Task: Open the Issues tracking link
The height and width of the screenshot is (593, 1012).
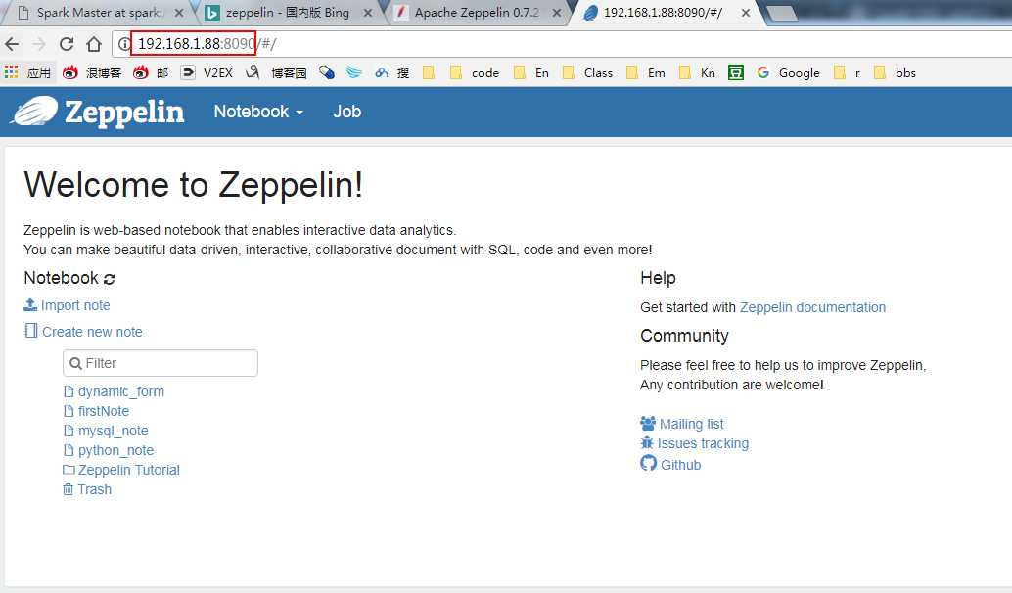Action: coord(695,443)
